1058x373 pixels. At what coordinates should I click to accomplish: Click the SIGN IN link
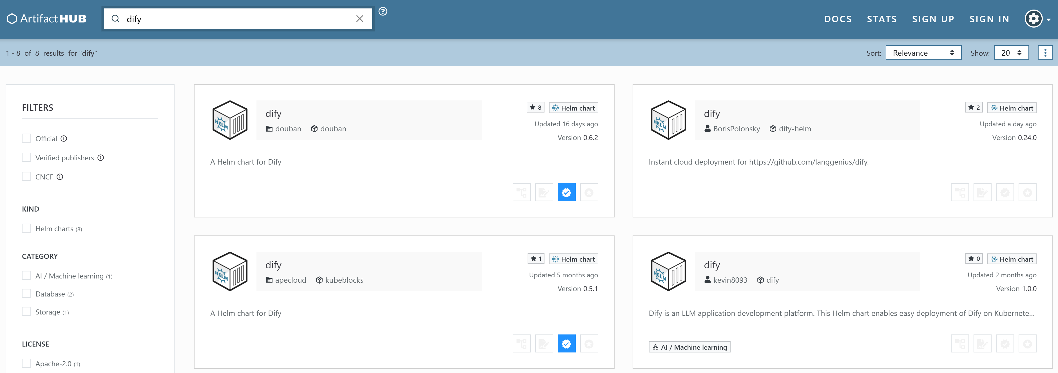tap(989, 19)
